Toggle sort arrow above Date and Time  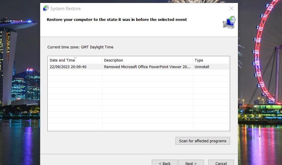coord(75,58)
